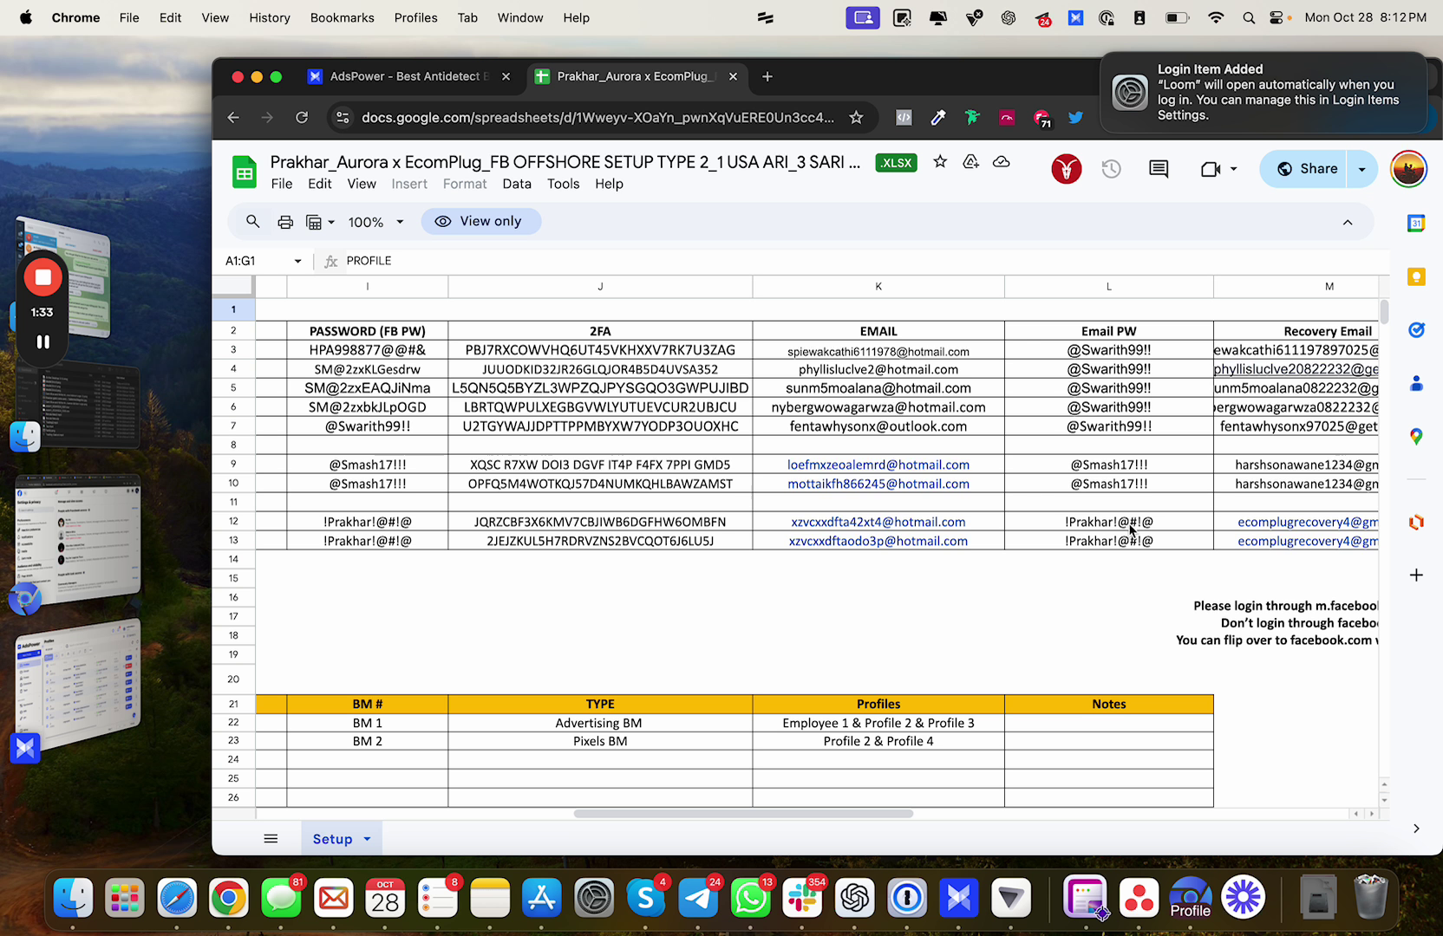
Task: Open the name box dropdown arrow
Action: [x=297, y=261]
